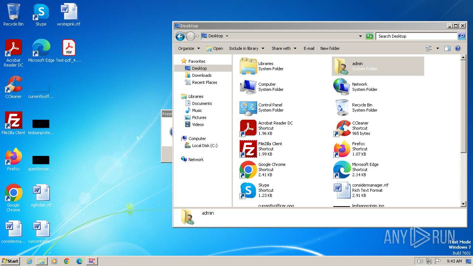Click the E-mail toolbar button
473x266 pixels.
[309, 48]
